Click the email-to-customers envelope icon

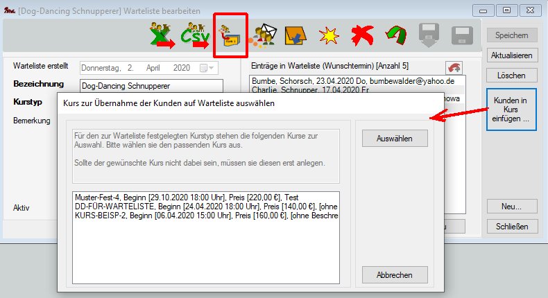click(x=264, y=35)
